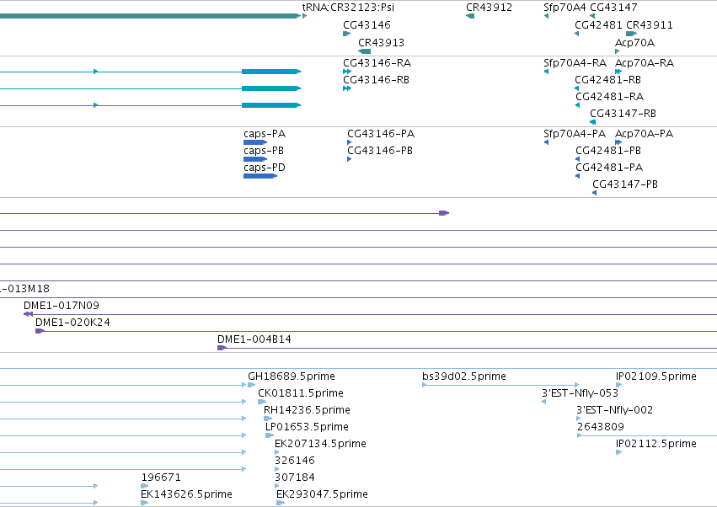Click the CG43147-RB transcript label
Screen dimensions: 717x507
(x=623, y=114)
